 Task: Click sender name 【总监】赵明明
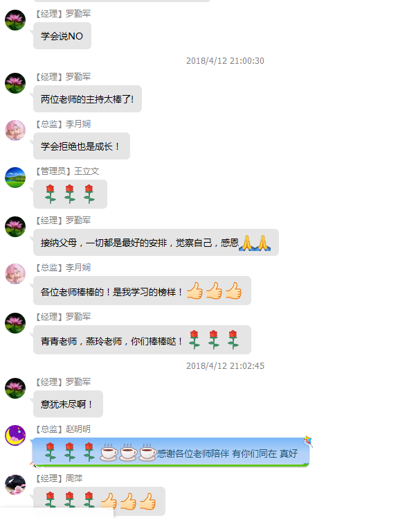pos(63,429)
